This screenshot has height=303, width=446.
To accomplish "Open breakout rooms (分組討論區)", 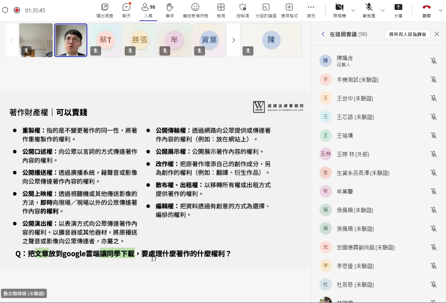I will click(x=266, y=10).
